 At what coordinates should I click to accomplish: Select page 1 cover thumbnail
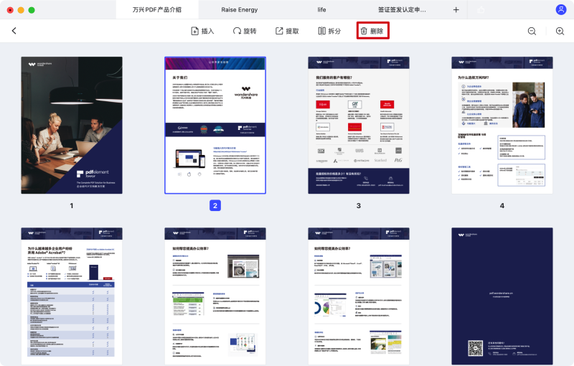[72, 125]
